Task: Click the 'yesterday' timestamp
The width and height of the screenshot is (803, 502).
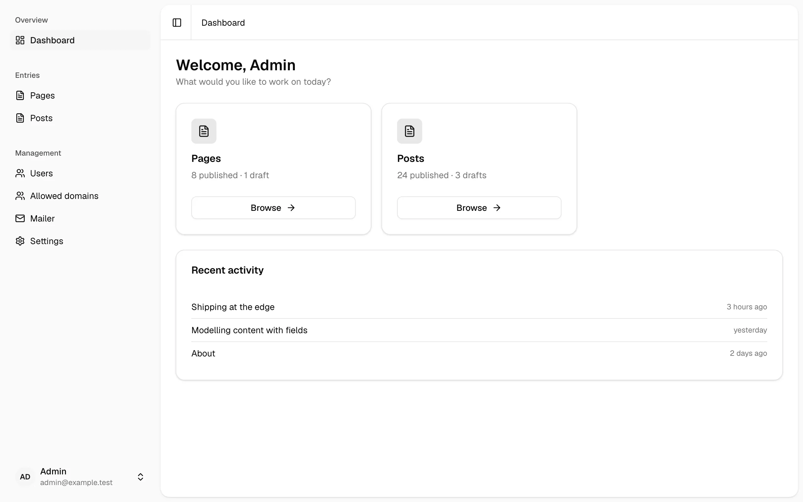Action: click(750, 330)
